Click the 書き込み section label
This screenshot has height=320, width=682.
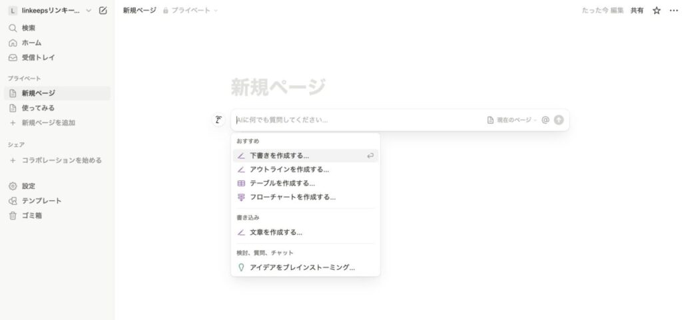coord(248,218)
